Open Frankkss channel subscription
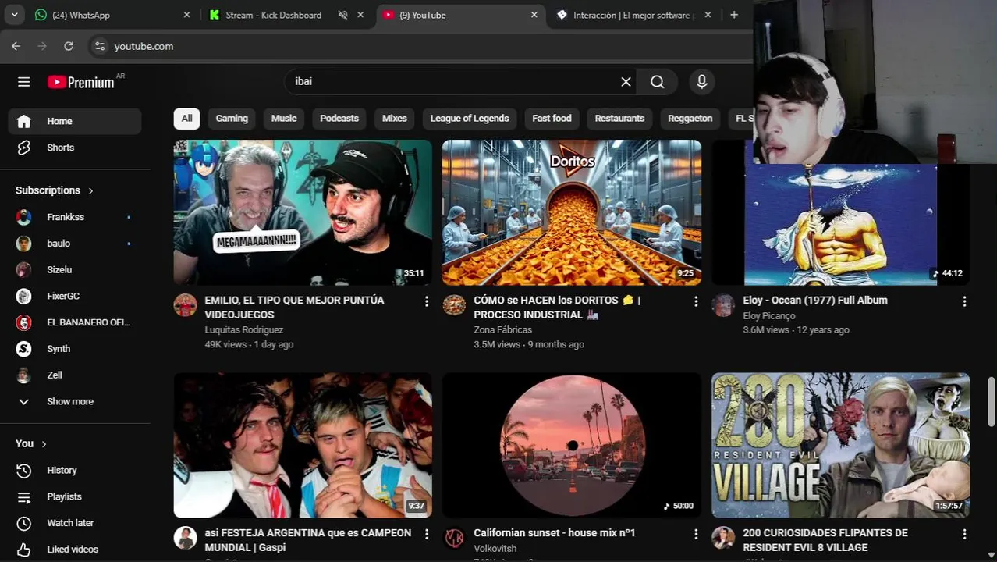 (x=75, y=217)
